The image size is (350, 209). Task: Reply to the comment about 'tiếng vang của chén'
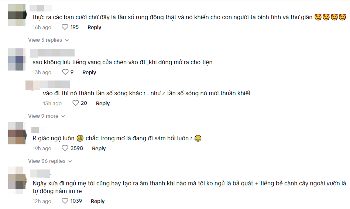(x=89, y=72)
